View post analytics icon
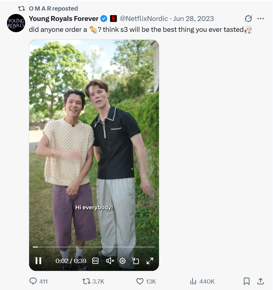This screenshot has width=273, height=290. point(193,281)
